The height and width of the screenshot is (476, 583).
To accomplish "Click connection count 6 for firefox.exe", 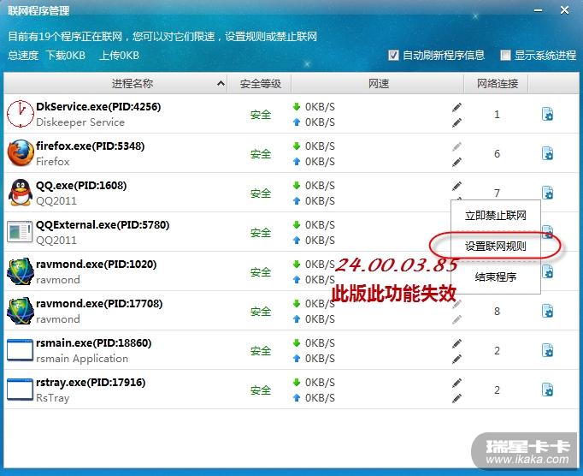I will [x=497, y=153].
